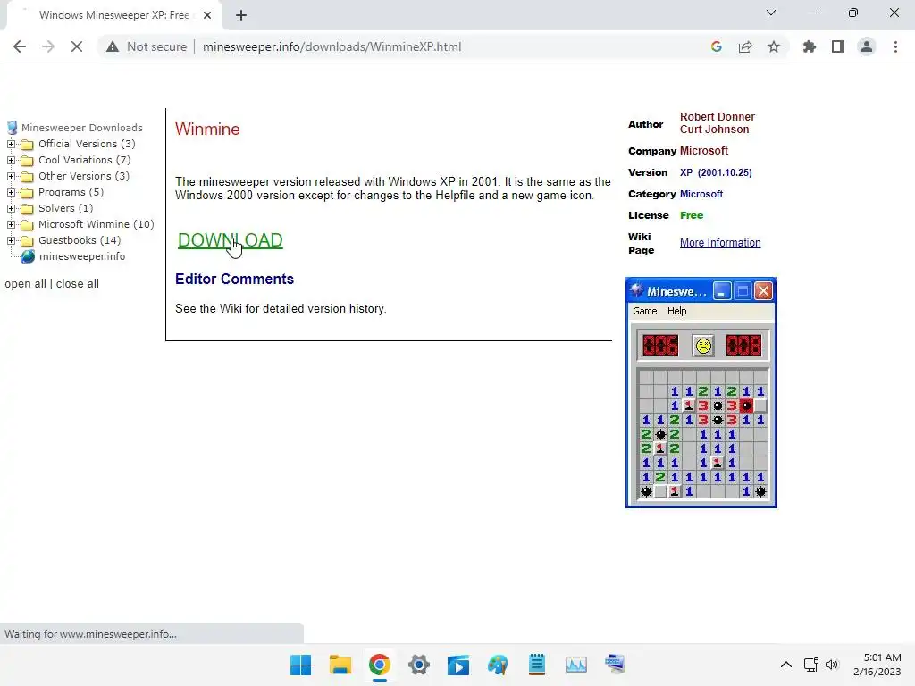This screenshot has width=915, height=686.
Task: Open the Paint taskbar icon
Action: 498,665
